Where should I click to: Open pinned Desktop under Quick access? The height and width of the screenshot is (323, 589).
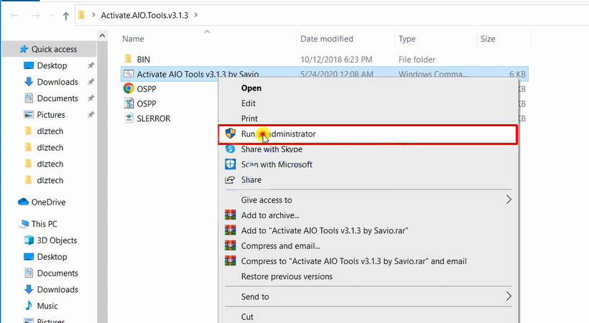(x=52, y=66)
